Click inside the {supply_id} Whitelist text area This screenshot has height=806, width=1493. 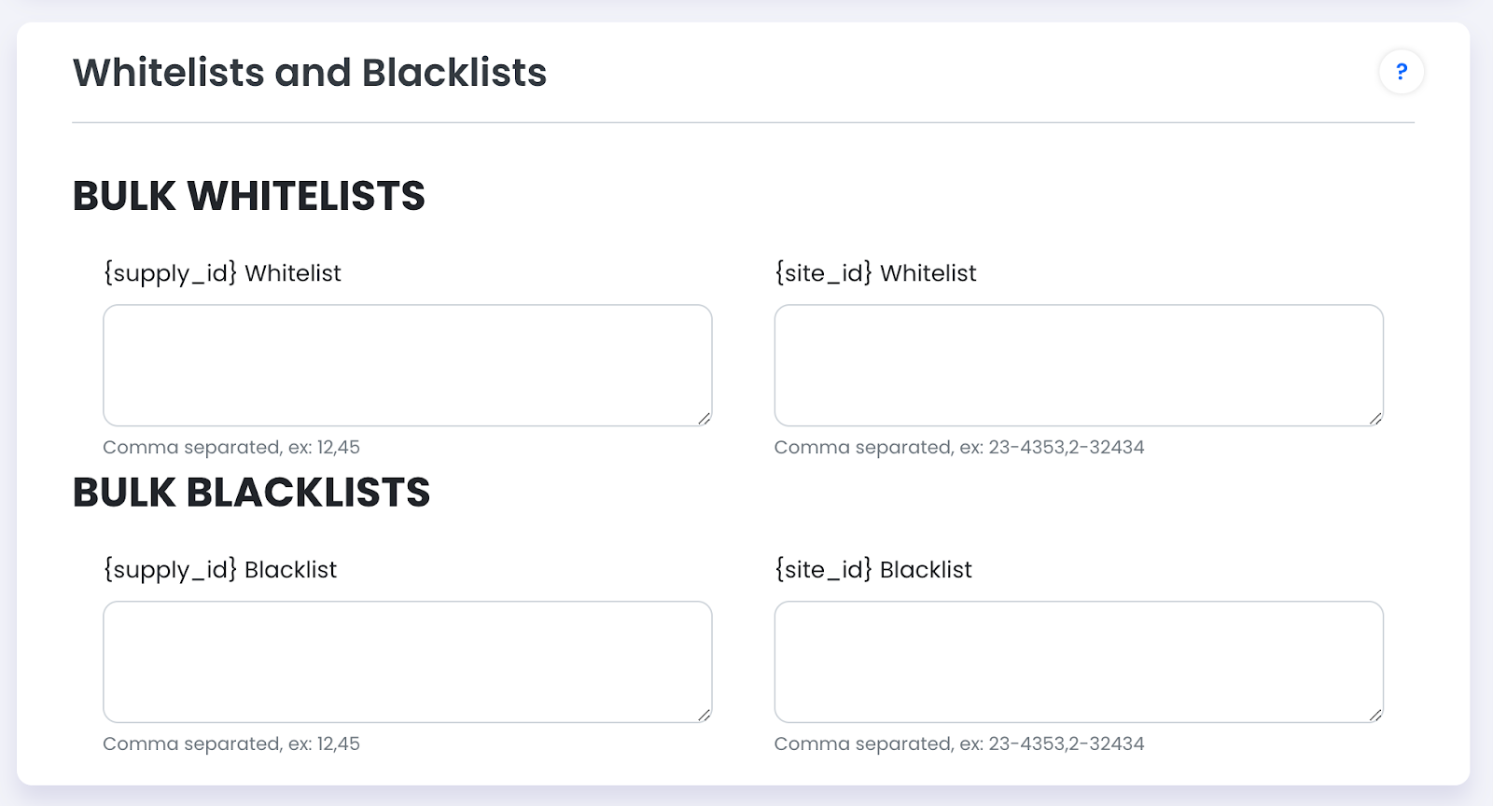(407, 365)
